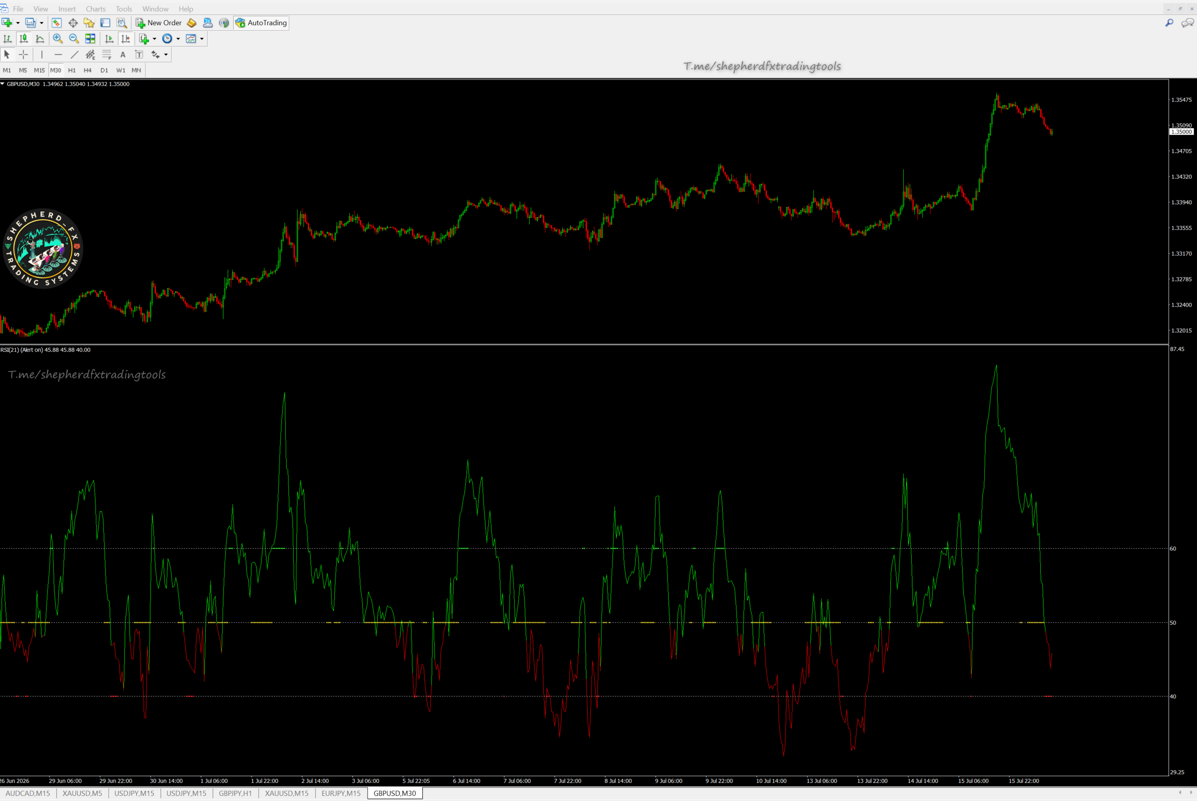Viewport: 1197px width, 801px height.
Task: Click the New Order button
Action: 159,23
